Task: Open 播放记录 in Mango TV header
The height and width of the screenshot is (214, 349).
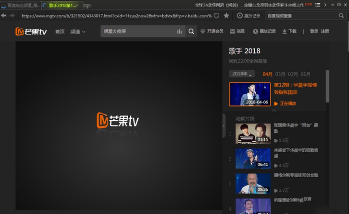Action: point(267,31)
